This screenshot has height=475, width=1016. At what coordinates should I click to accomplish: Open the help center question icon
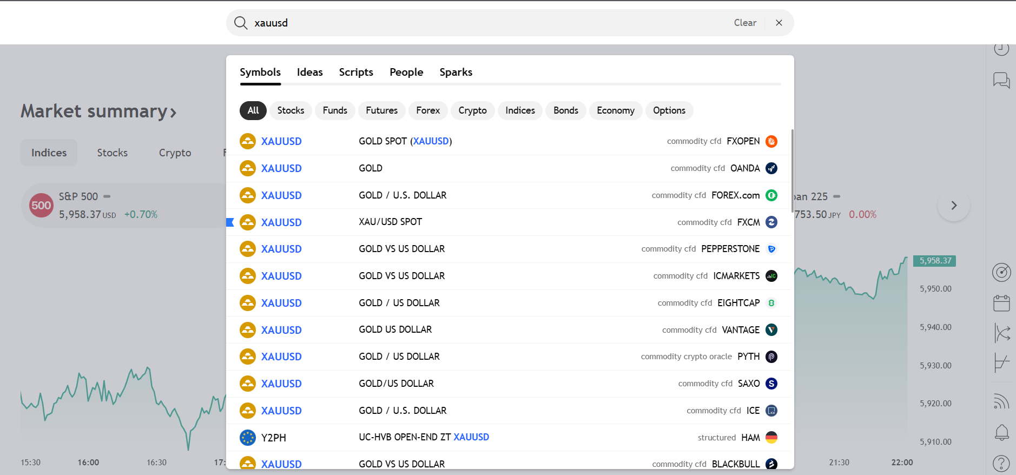1001,464
